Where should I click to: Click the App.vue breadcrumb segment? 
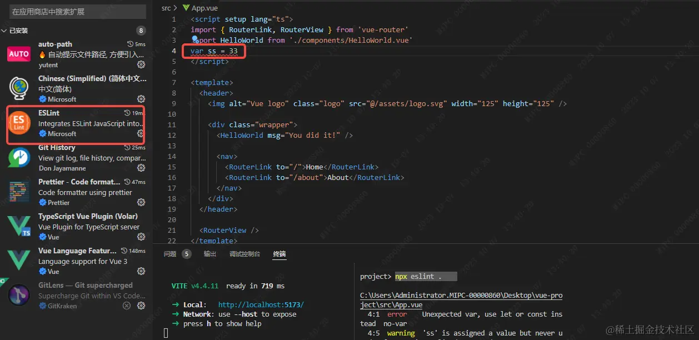point(204,8)
